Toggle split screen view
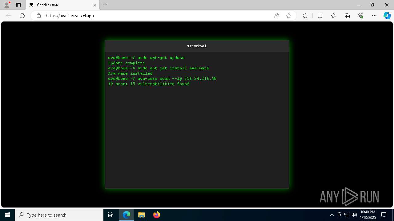 pos(320,16)
